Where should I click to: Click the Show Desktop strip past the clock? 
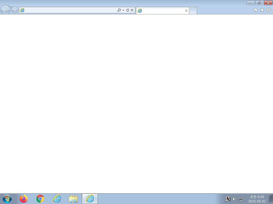(x=271, y=199)
